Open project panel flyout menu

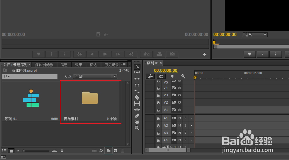coord(123,64)
